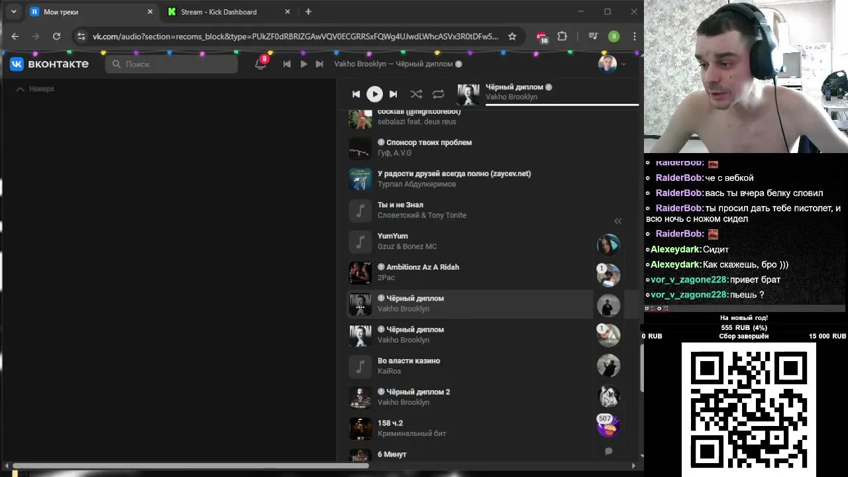This screenshot has height=477, width=848.
Task: Play У радости друзей всегда полно track
Action: (454, 174)
